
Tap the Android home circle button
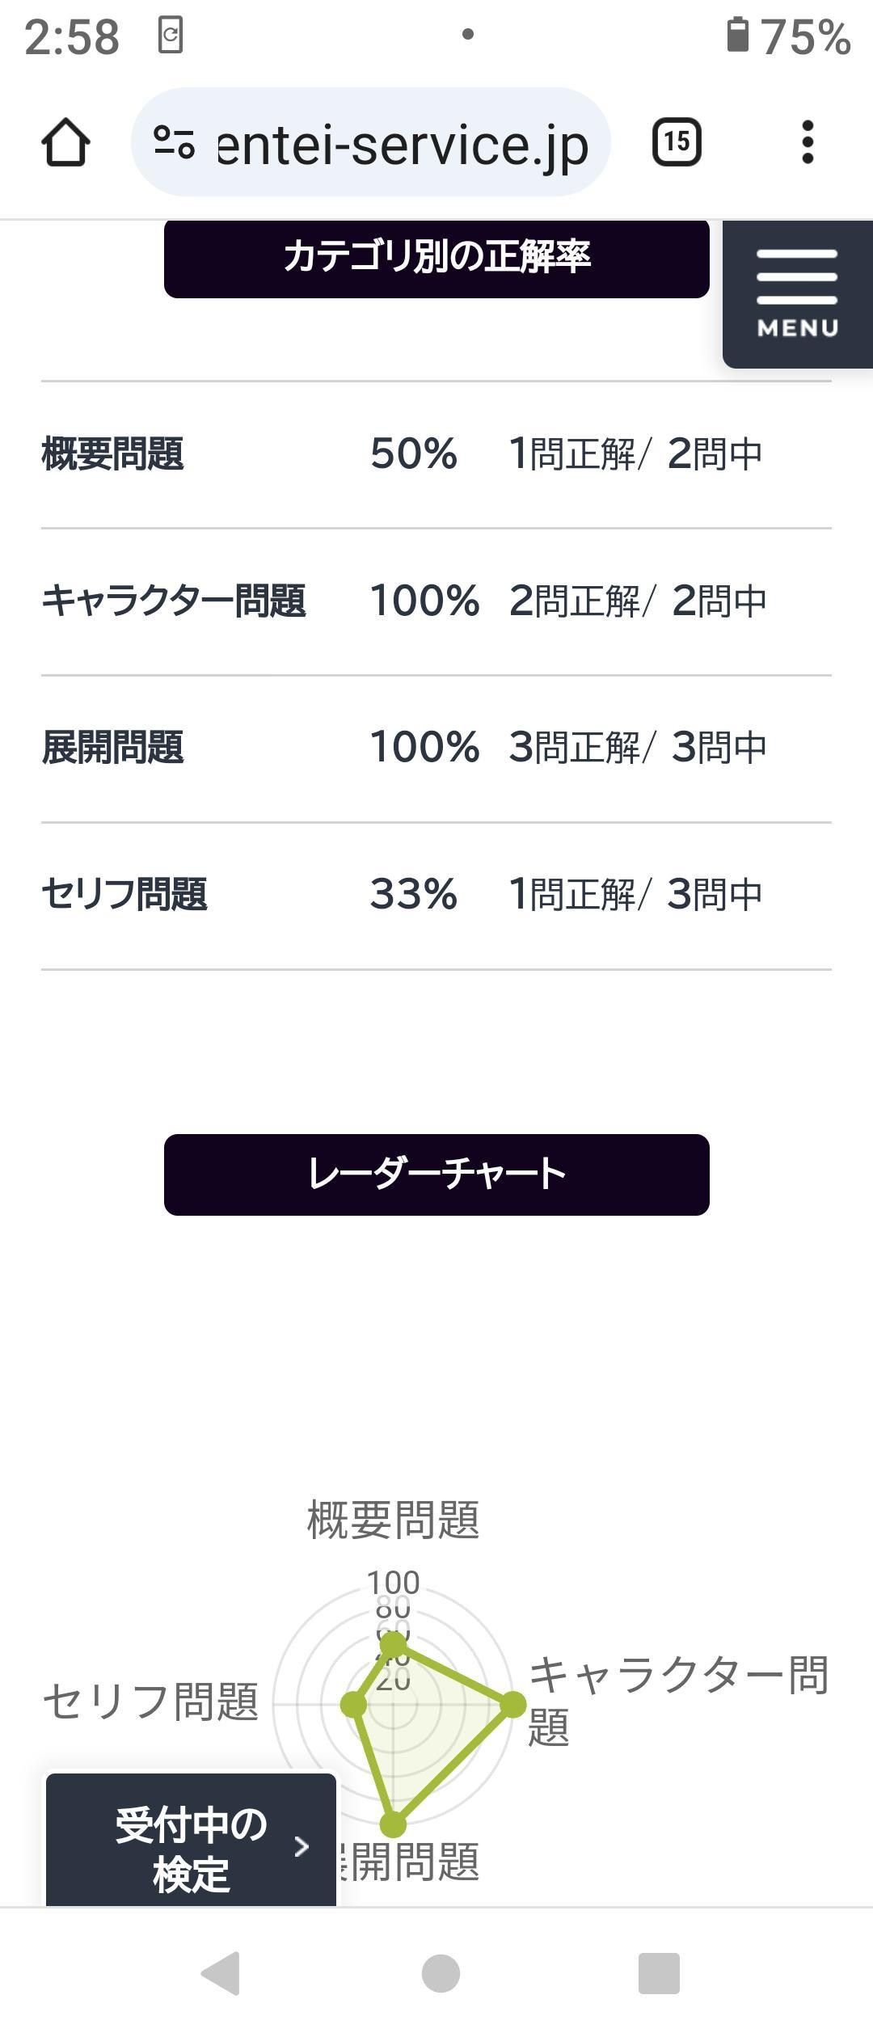coord(441,1973)
